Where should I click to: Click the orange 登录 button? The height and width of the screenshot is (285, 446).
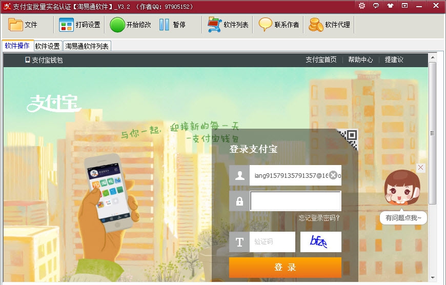point(286,268)
